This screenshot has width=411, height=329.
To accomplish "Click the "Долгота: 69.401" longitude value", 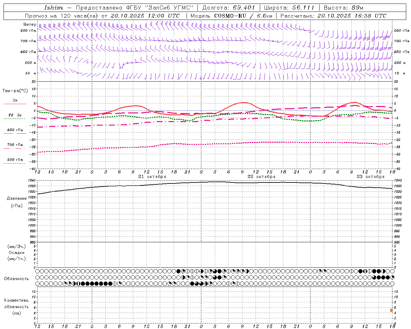I will [229, 8].
